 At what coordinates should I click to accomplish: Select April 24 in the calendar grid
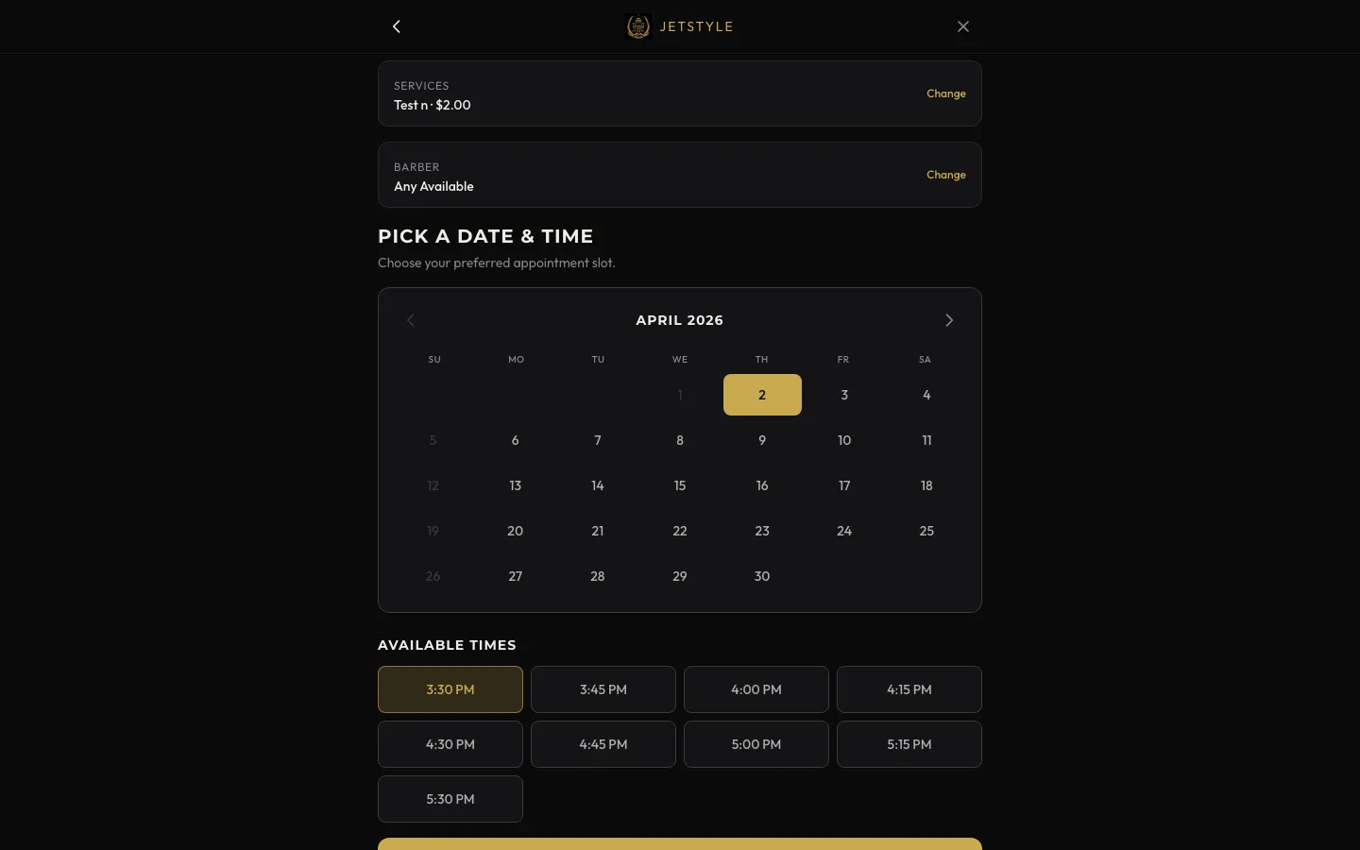[844, 531]
